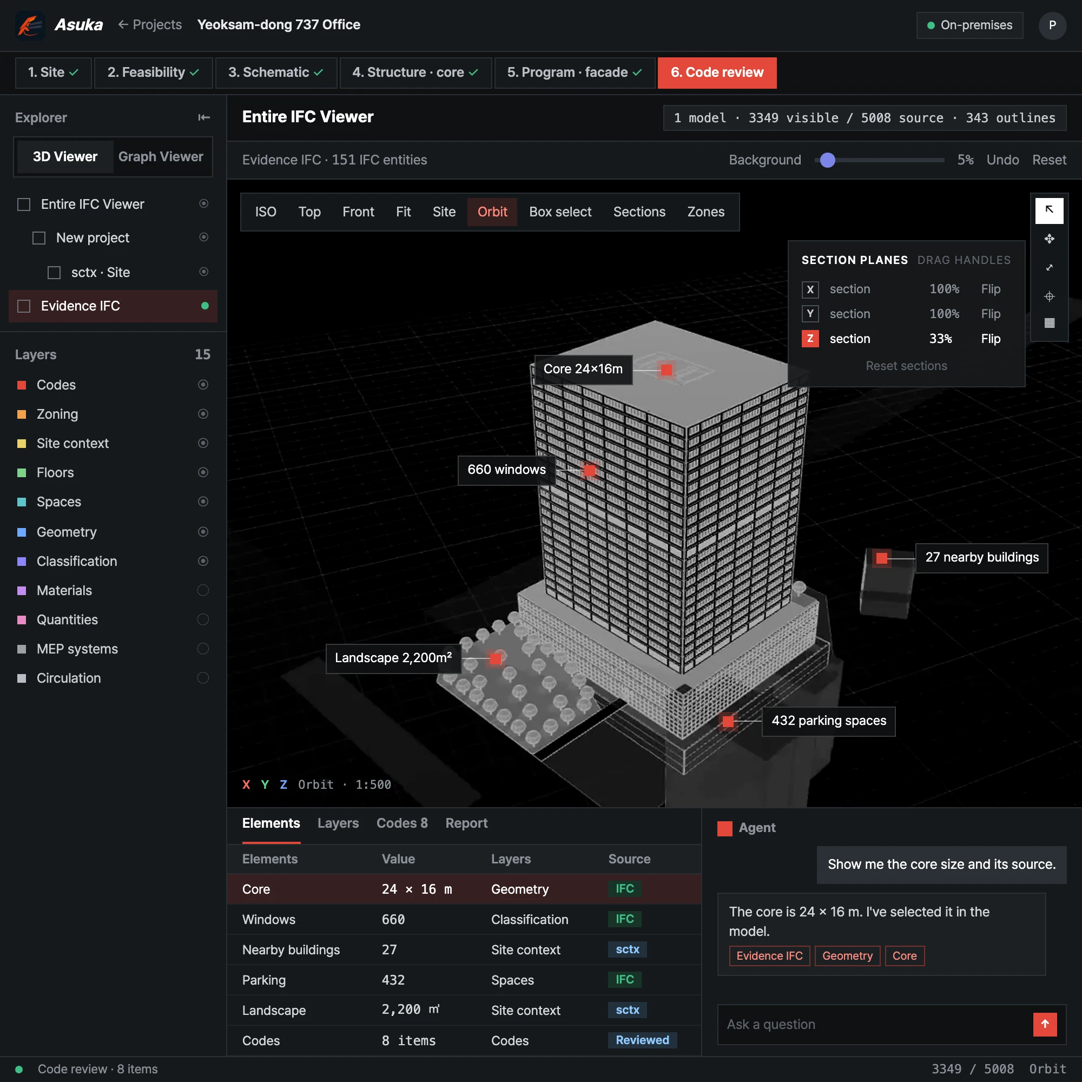
Task: Open the 3. Schematic stage tab
Action: click(276, 73)
